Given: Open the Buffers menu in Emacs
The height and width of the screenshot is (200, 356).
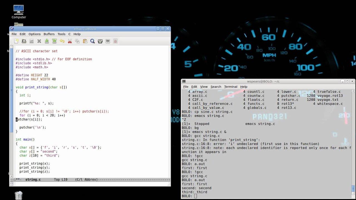Looking at the screenshot, I should pos(49,34).
